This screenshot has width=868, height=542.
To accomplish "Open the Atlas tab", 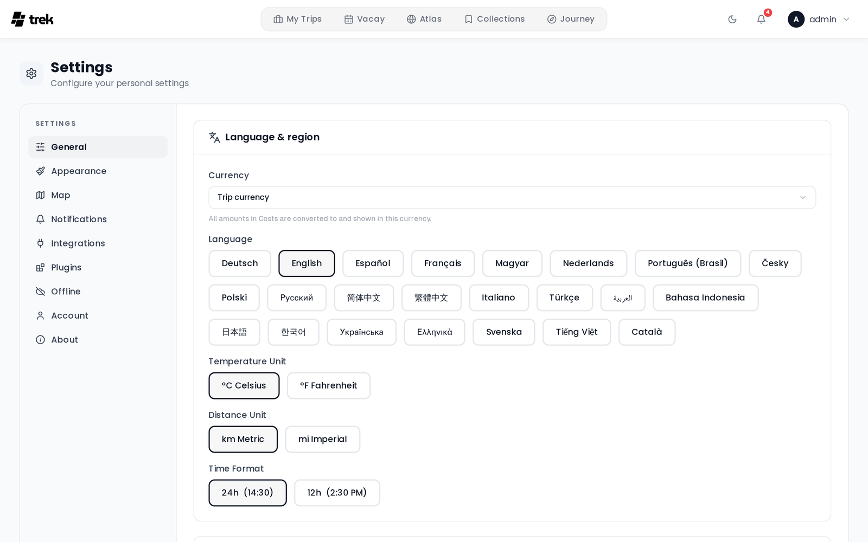I will [424, 20].
